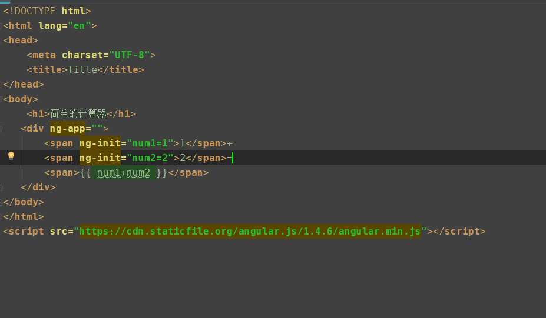Screen dimensions: 546x318
Task: Click the equals sign after second span
Action: point(229,158)
